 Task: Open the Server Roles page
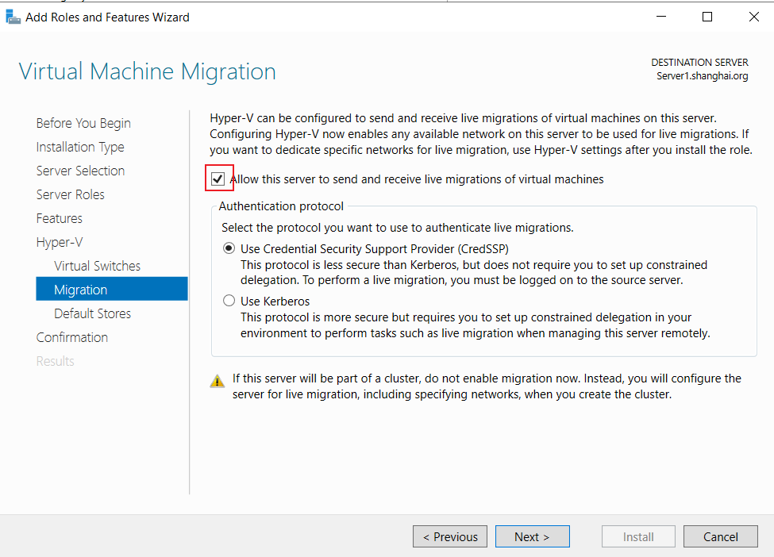tap(70, 194)
